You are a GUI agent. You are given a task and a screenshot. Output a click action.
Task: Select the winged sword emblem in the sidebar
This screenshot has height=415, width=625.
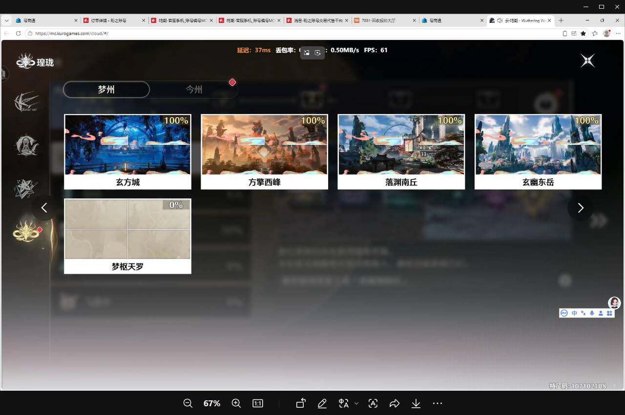26,101
